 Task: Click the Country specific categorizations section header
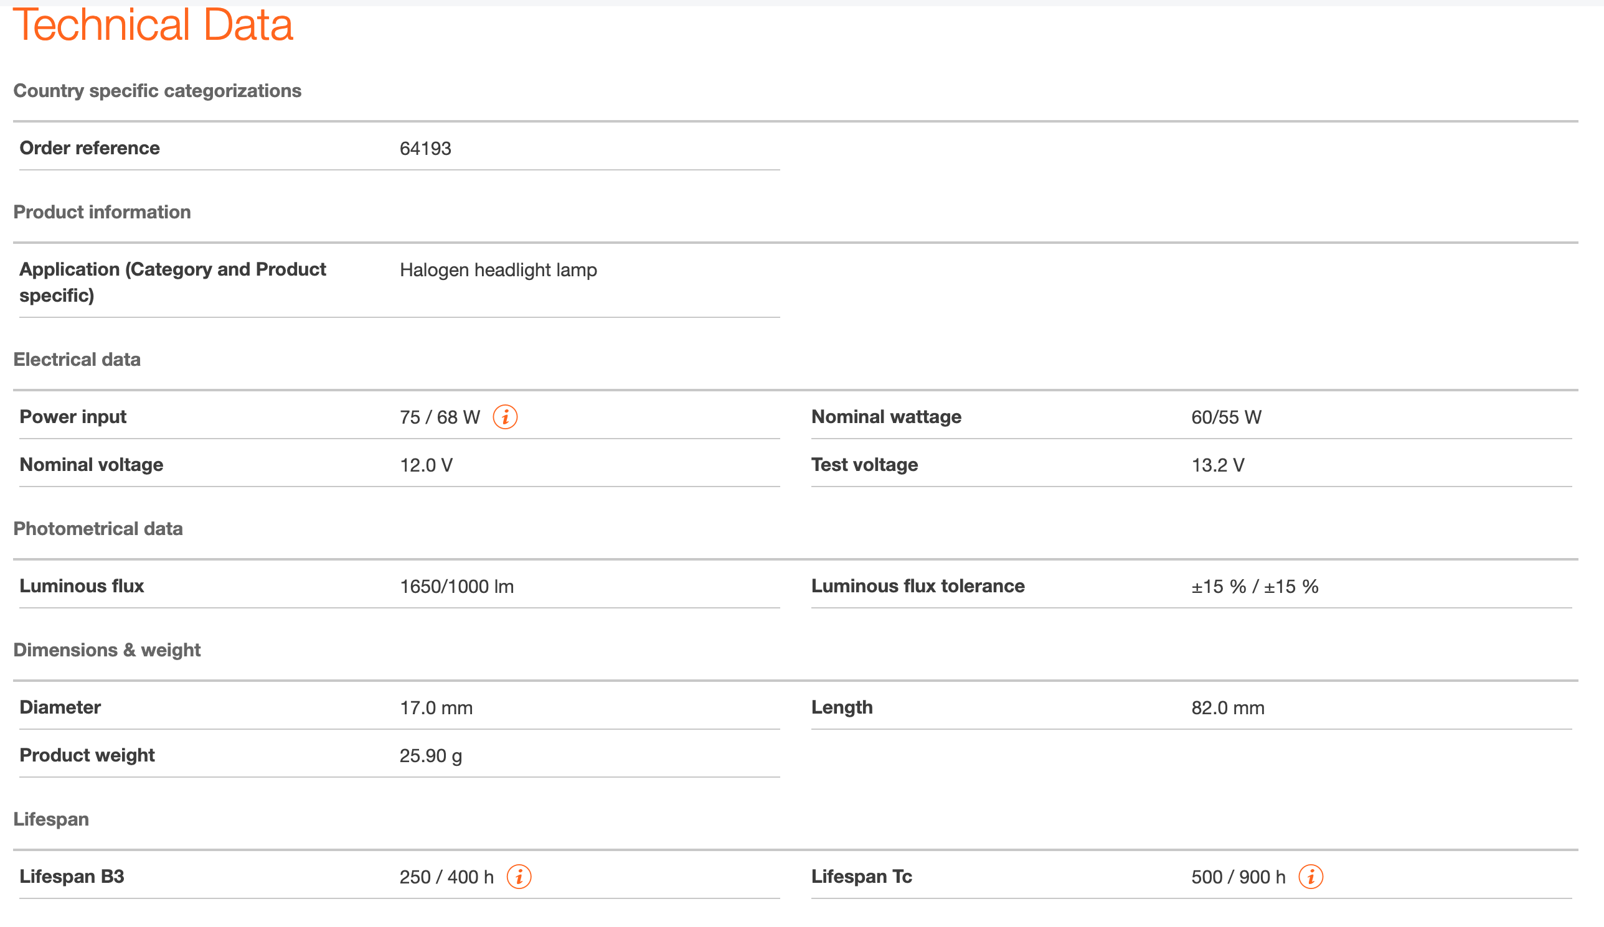(x=157, y=91)
